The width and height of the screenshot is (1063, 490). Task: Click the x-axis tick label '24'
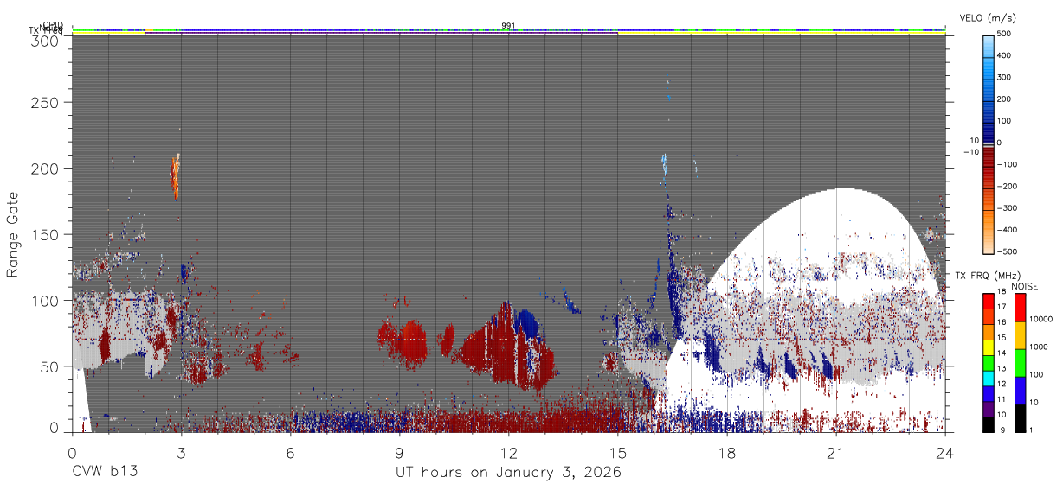pos(945,453)
